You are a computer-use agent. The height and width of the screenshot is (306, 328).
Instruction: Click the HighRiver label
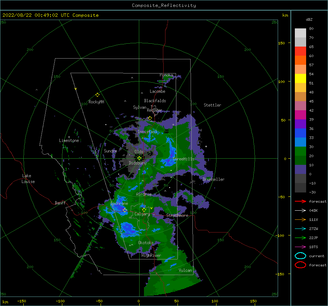tap(151, 255)
